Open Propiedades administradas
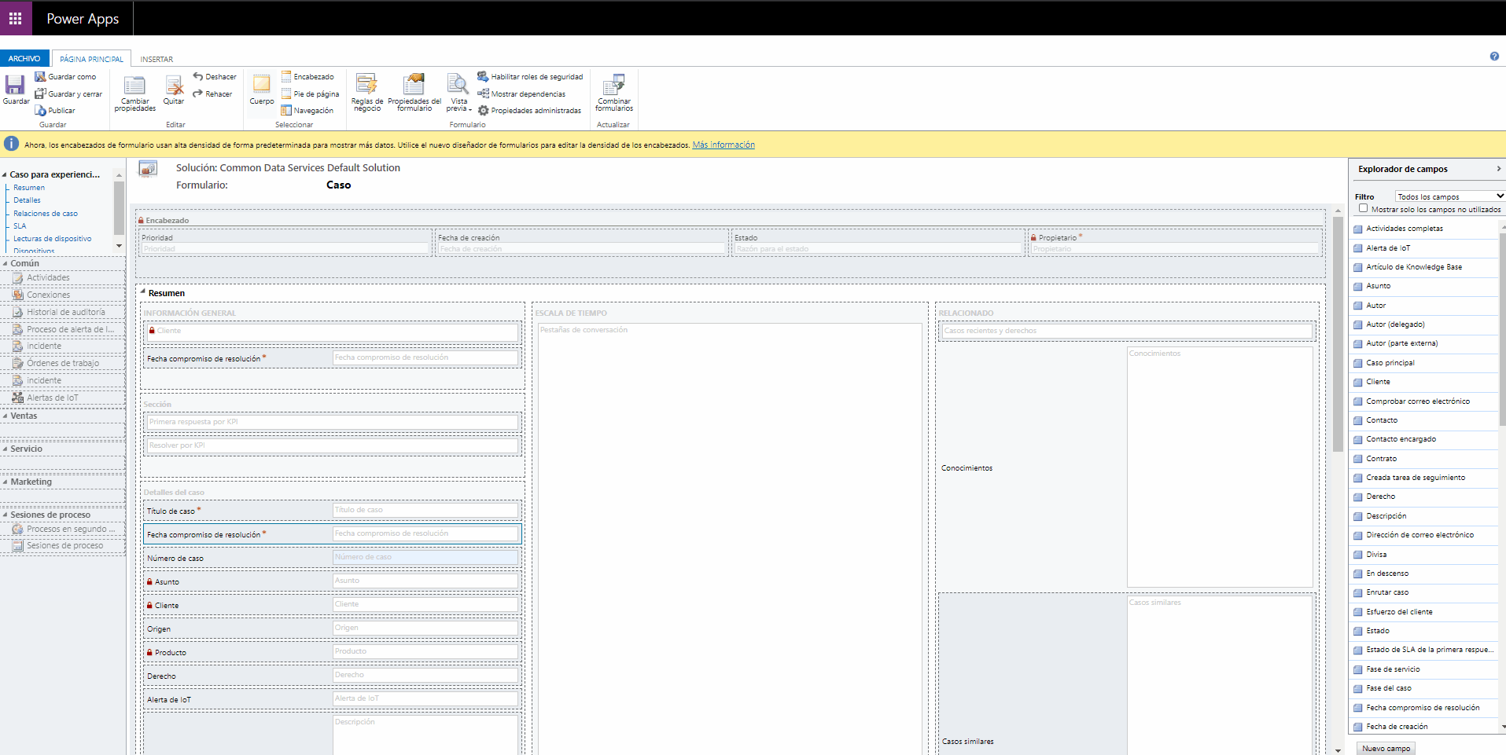The width and height of the screenshot is (1506, 755). click(529, 111)
